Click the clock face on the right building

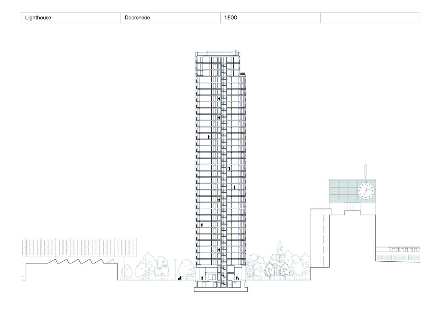[366, 191]
